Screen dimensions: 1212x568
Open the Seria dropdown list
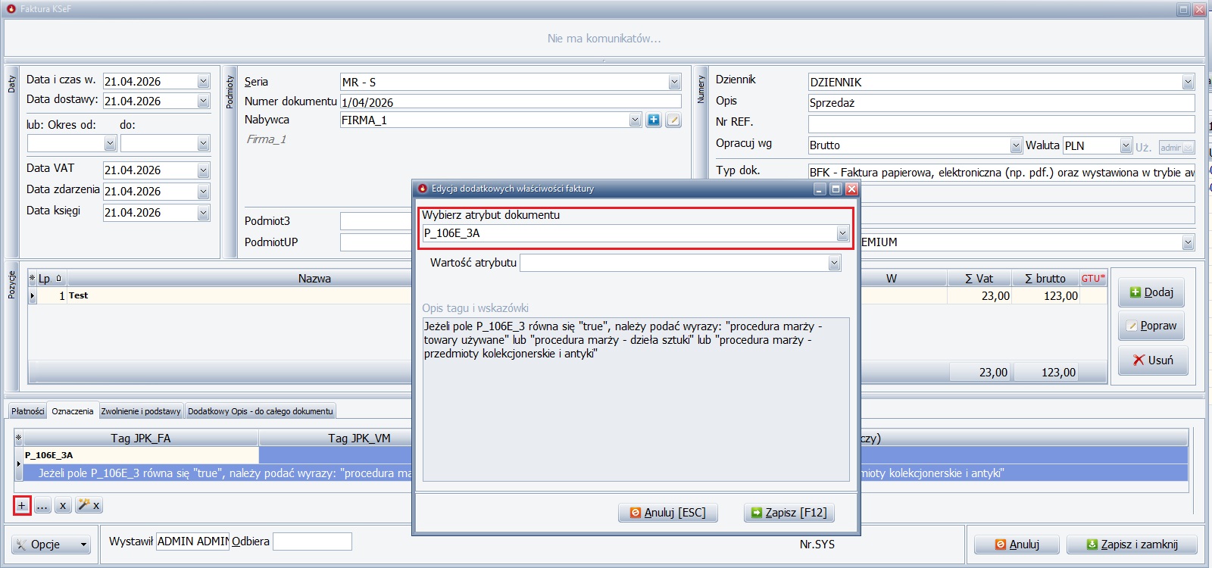tap(674, 83)
